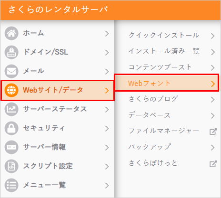
Task: Click the さくらのレンタルサーバ header title
Action: (58, 9)
